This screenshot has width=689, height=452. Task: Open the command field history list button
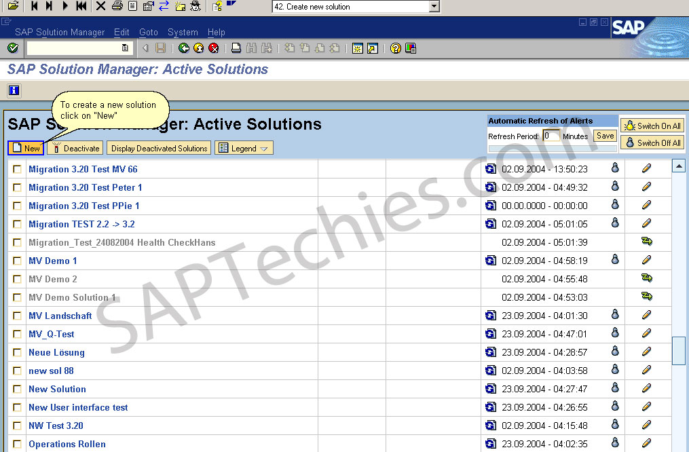click(125, 48)
